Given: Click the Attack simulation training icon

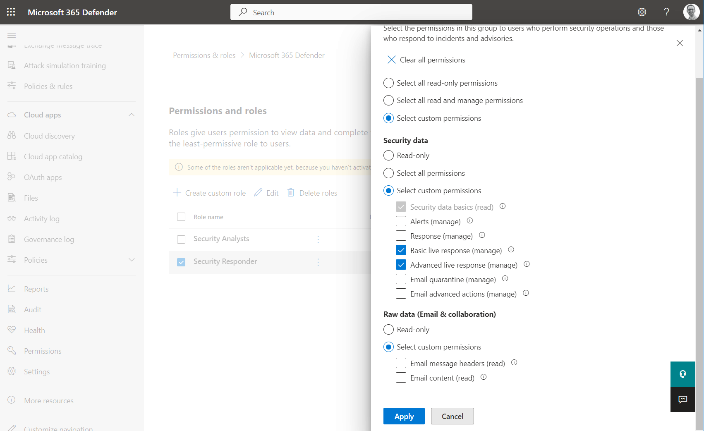Looking at the screenshot, I should tap(12, 65).
